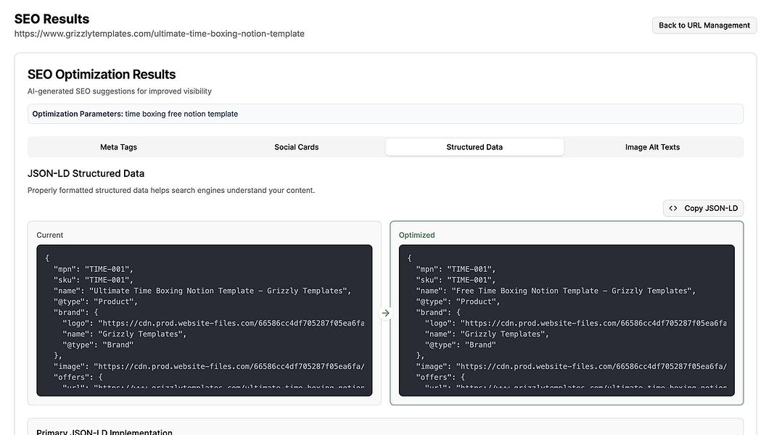774x435 pixels.
Task: Click the "Optimized" panel label
Action: point(416,235)
